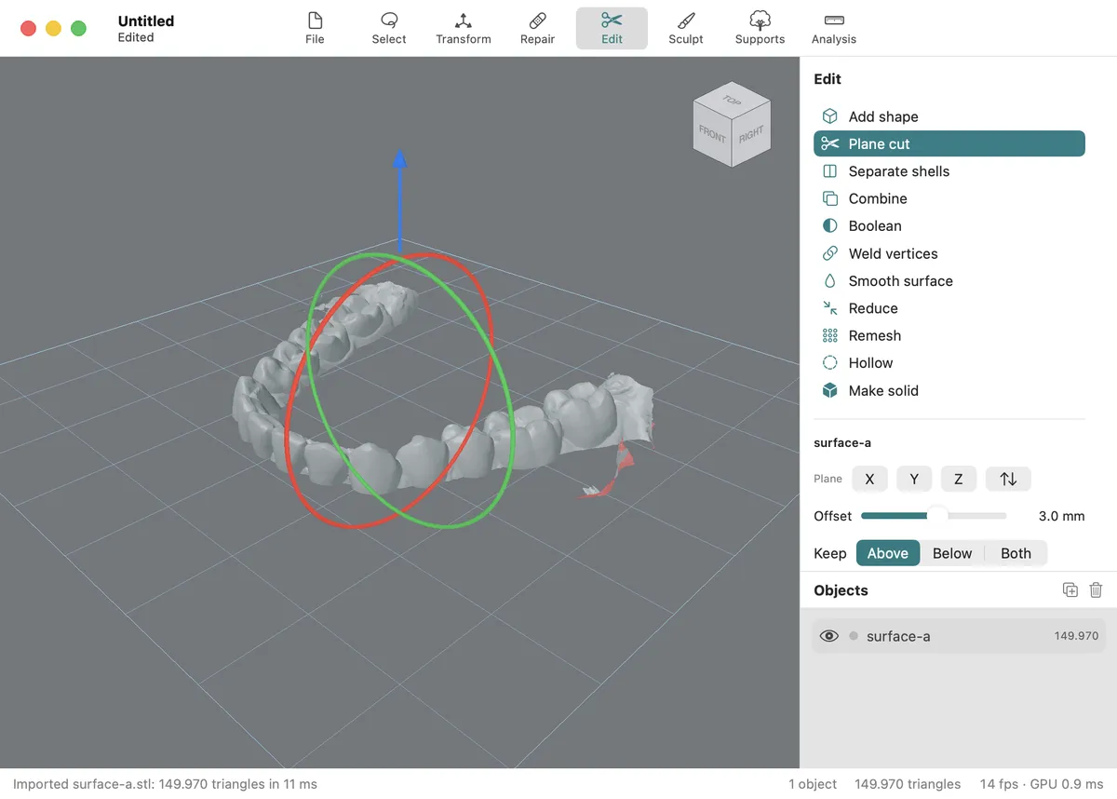
Task: Switch to the Select tool
Action: (389, 28)
